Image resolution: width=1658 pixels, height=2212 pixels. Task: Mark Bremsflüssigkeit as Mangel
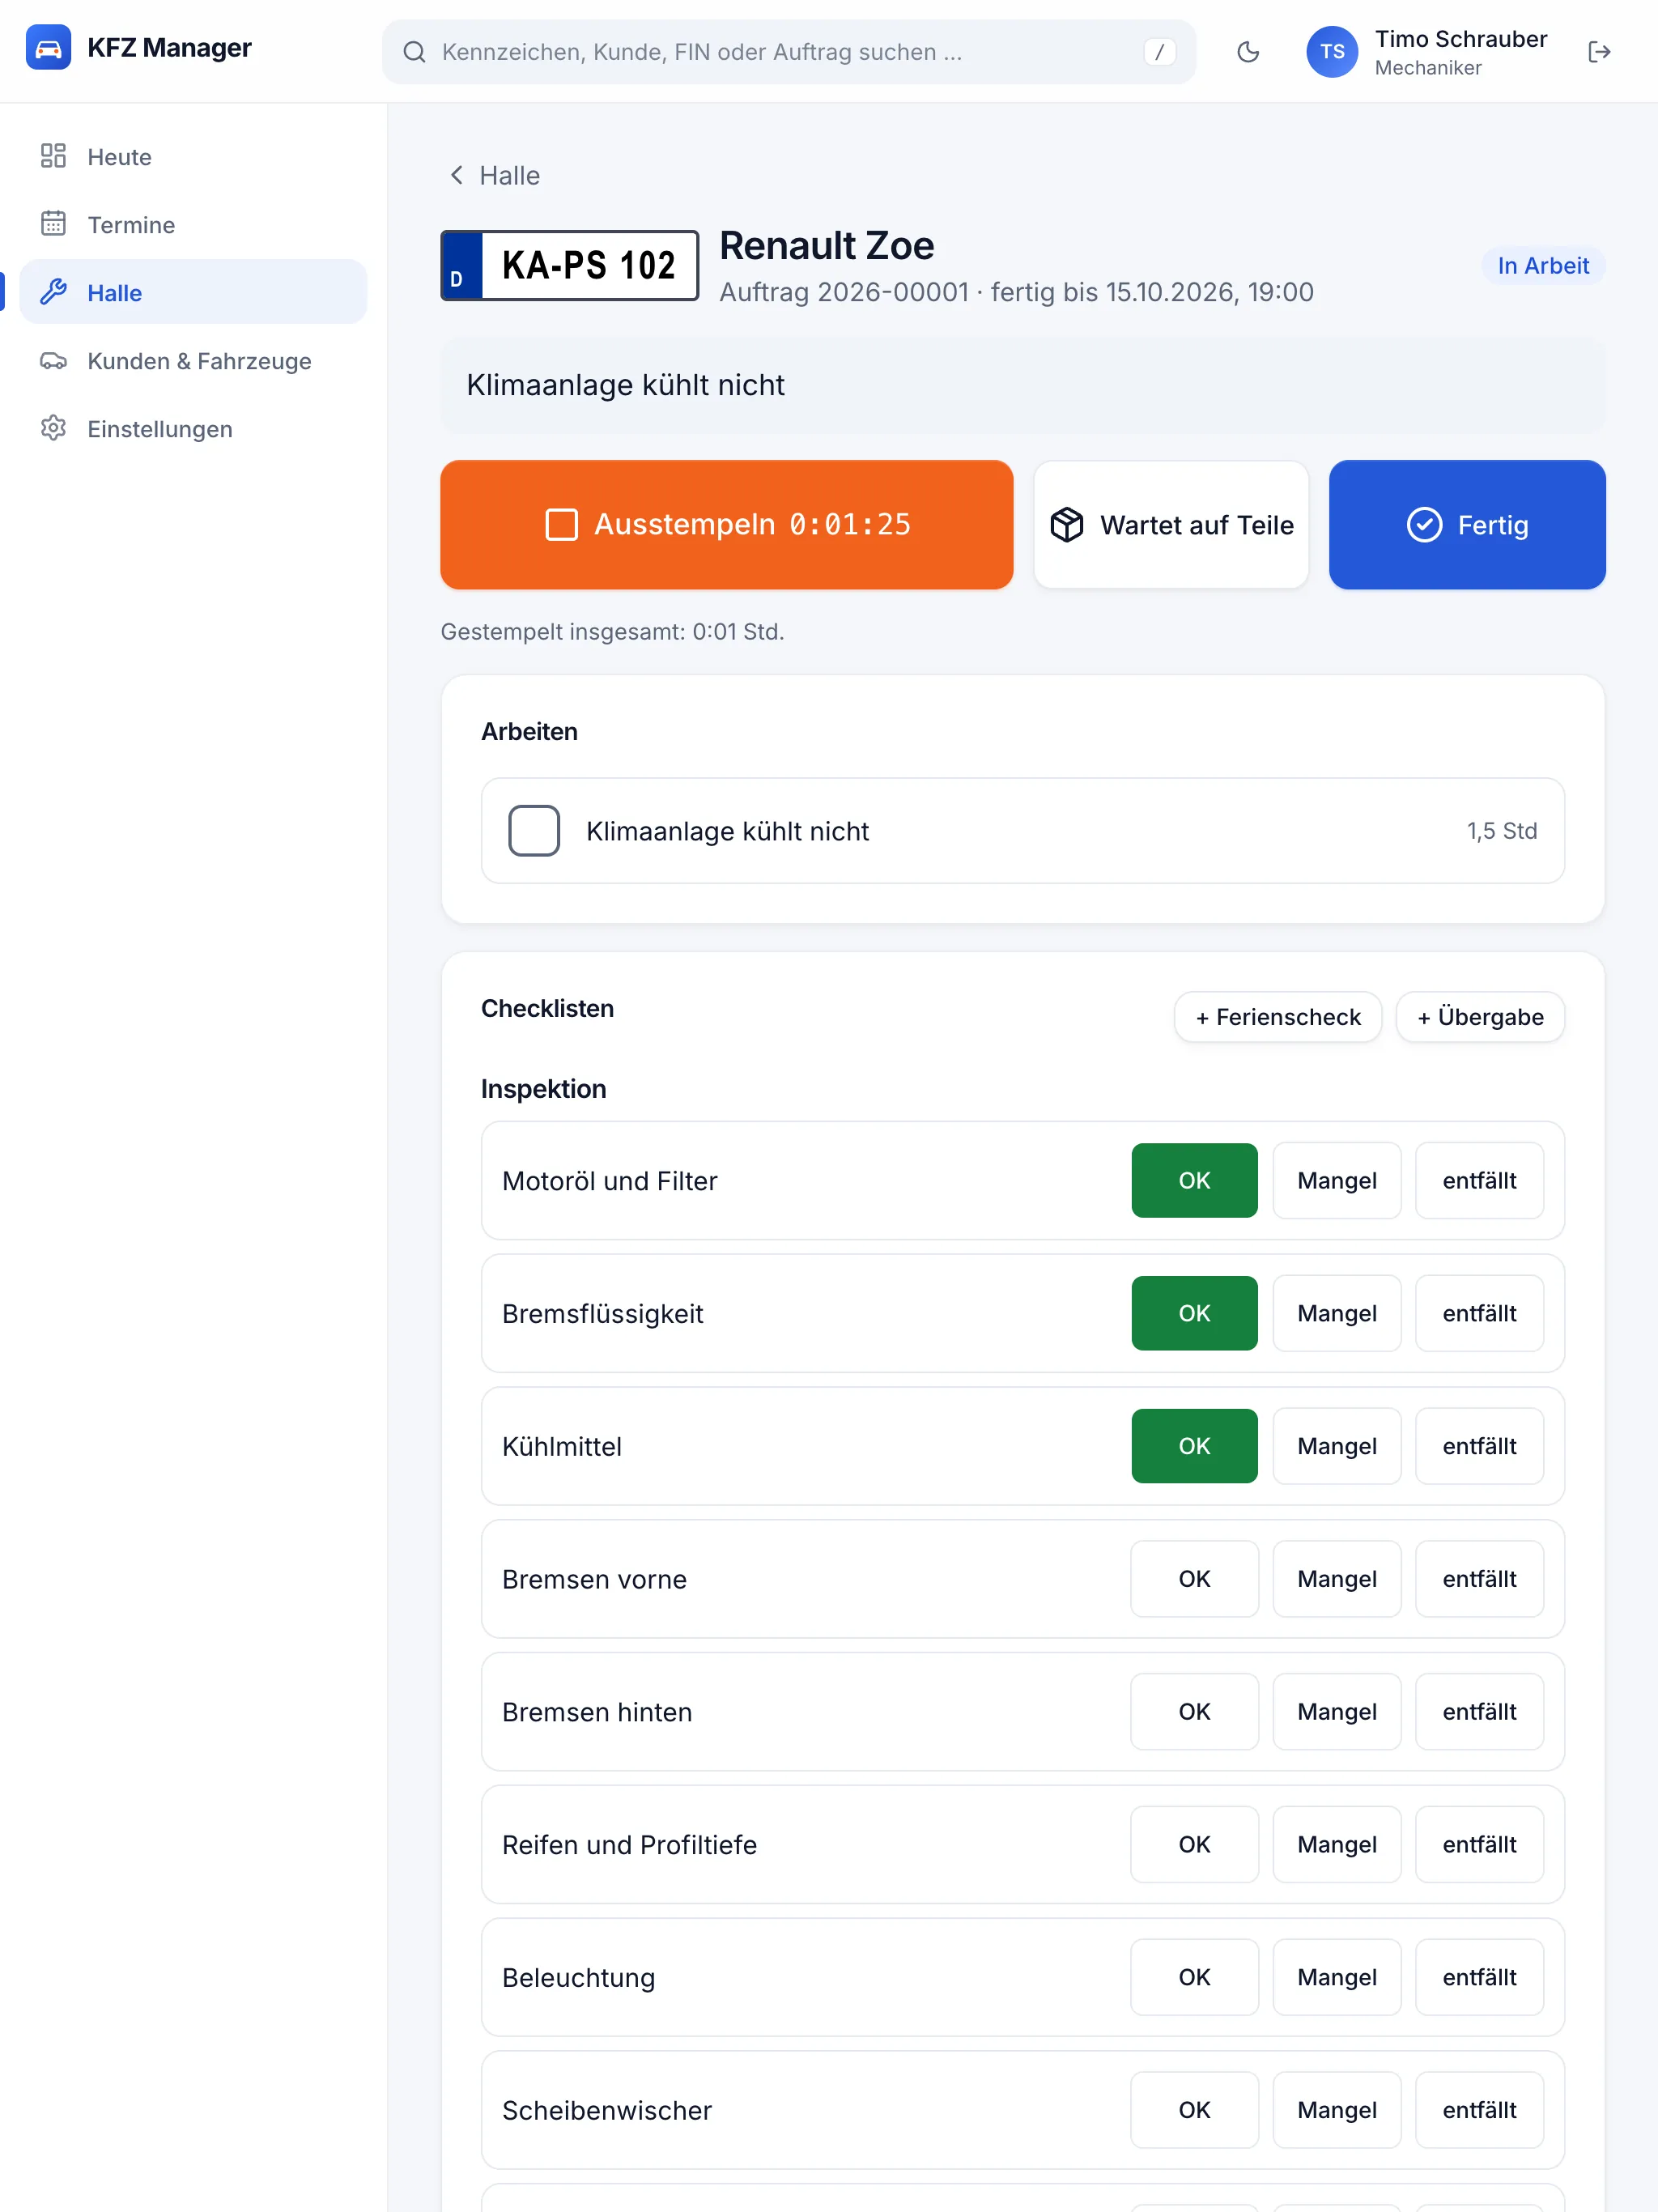pyautogui.click(x=1337, y=1314)
